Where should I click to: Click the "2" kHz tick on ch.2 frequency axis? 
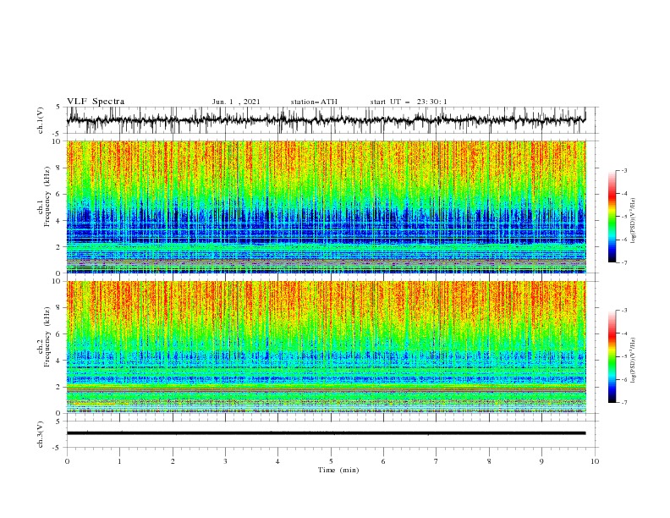click(x=59, y=387)
